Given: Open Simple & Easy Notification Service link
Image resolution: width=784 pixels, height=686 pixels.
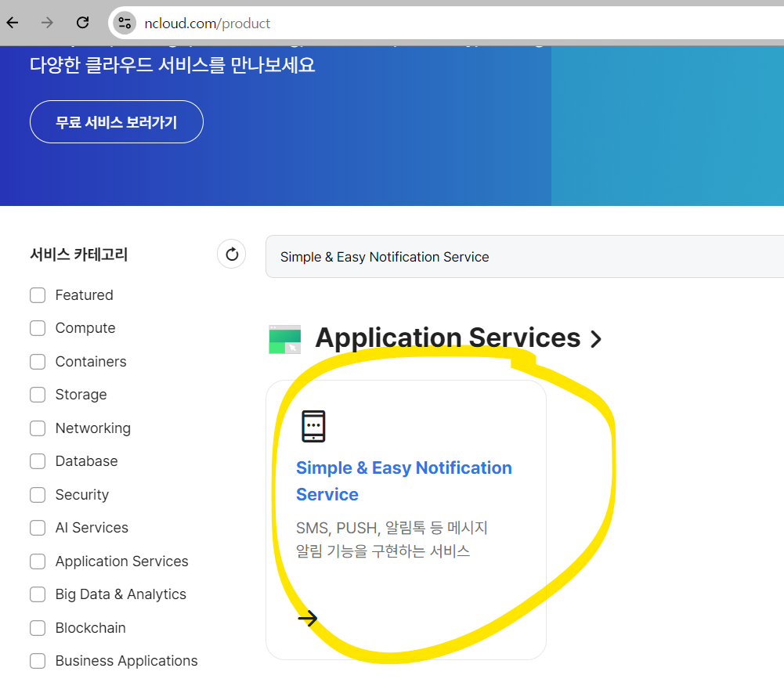Looking at the screenshot, I should click(x=404, y=481).
